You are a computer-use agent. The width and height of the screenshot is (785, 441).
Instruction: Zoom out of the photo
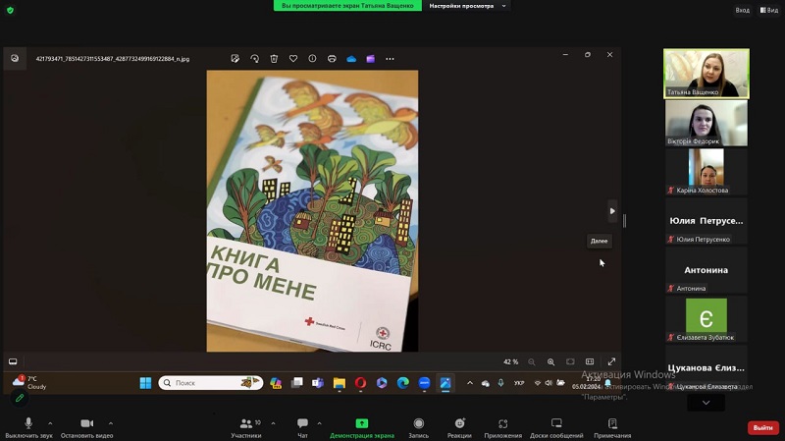[532, 361]
